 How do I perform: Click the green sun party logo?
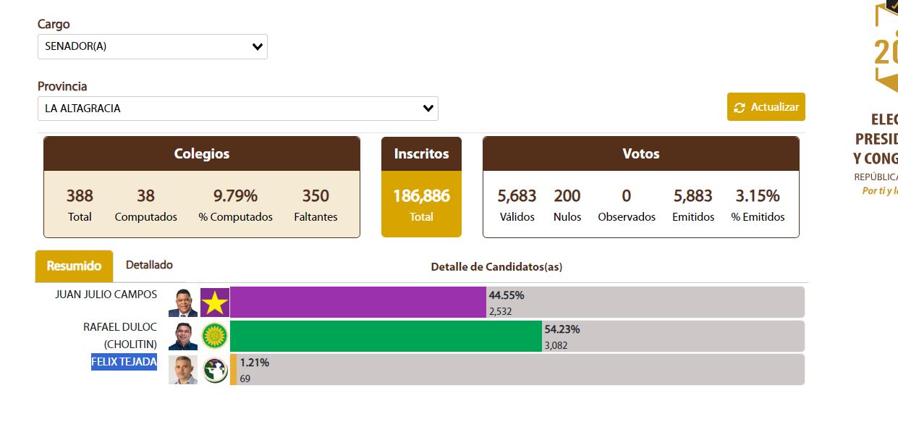pos(215,336)
